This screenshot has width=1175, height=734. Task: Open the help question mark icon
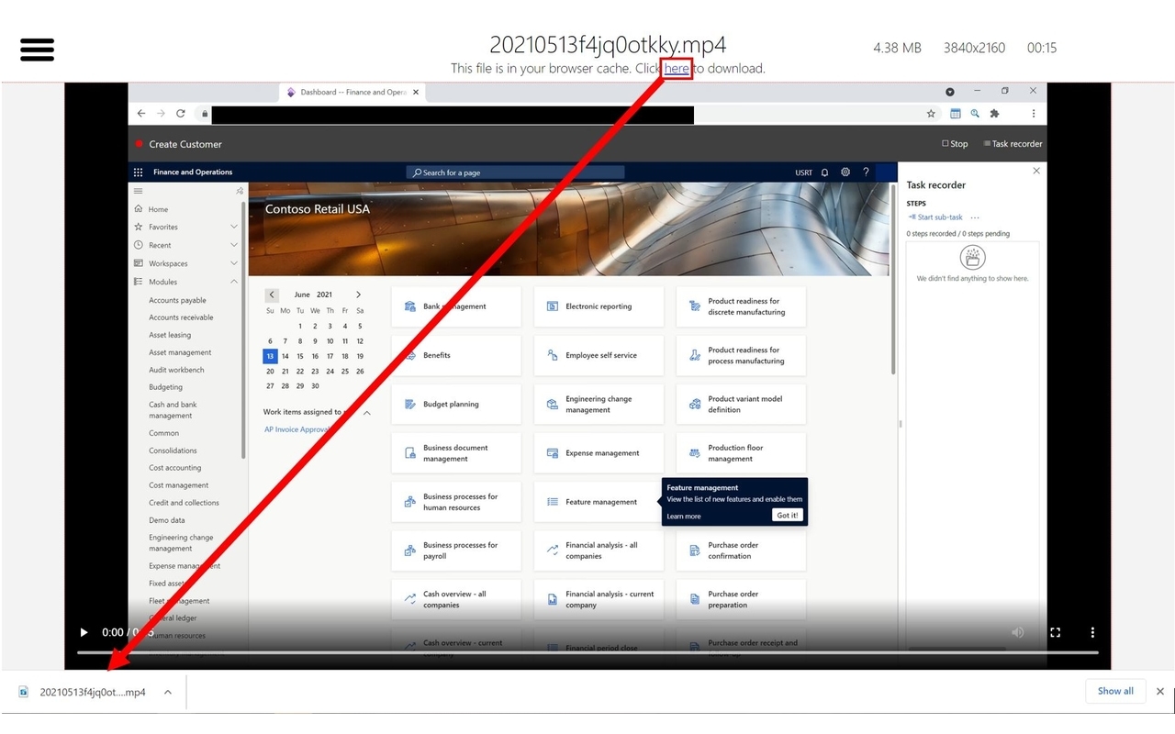tap(865, 172)
